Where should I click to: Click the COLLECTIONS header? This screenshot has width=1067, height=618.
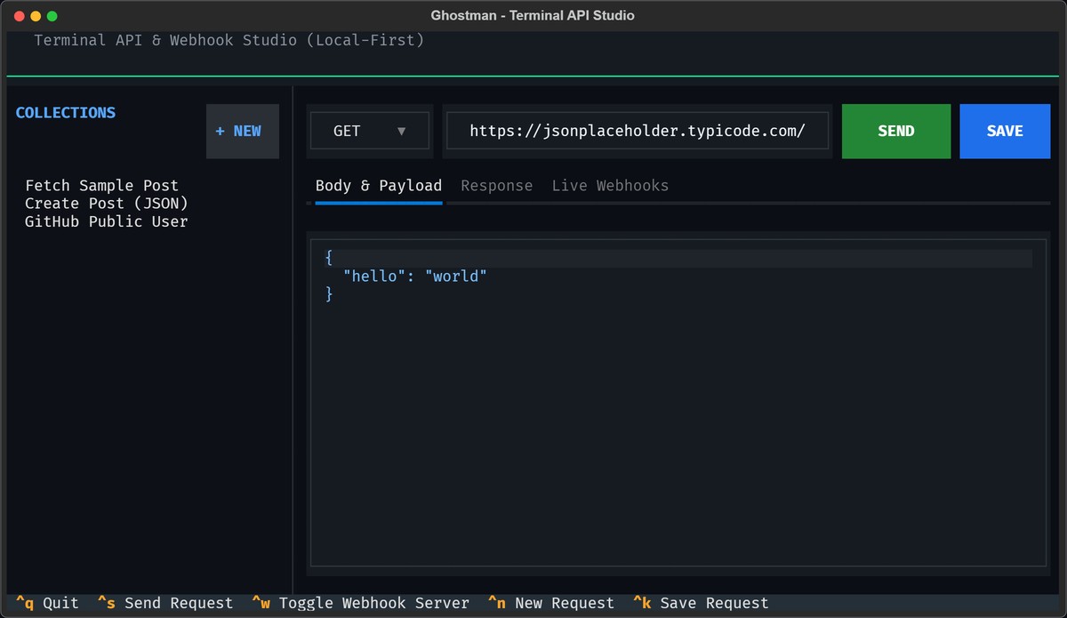point(66,113)
